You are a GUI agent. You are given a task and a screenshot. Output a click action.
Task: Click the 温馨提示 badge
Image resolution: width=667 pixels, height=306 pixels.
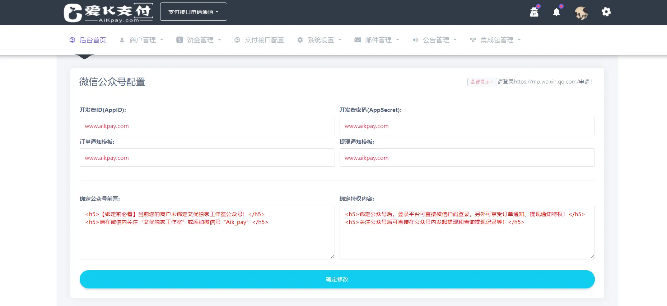482,82
